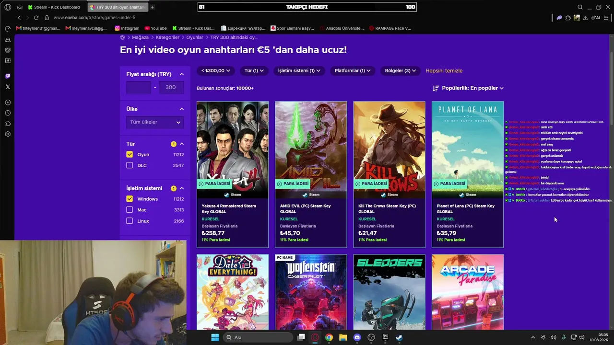Switch to Stream - Kick Dashboard tab
This screenshot has height=345, width=614.
(x=54, y=7)
